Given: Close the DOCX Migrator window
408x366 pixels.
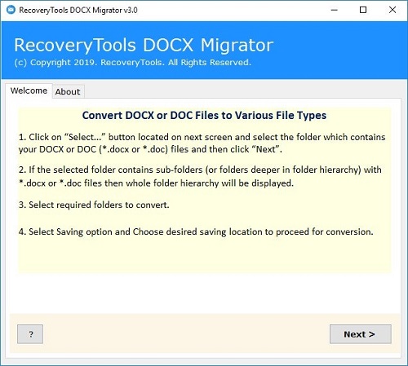Looking at the screenshot, I should pyautogui.click(x=392, y=10).
